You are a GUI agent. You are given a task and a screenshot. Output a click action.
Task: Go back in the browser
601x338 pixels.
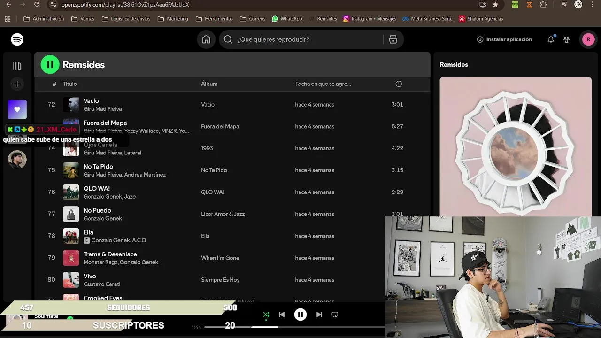tap(8, 5)
